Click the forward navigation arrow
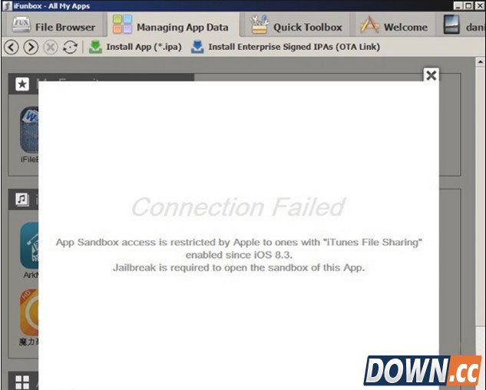The width and height of the screenshot is (486, 390). click(x=31, y=48)
